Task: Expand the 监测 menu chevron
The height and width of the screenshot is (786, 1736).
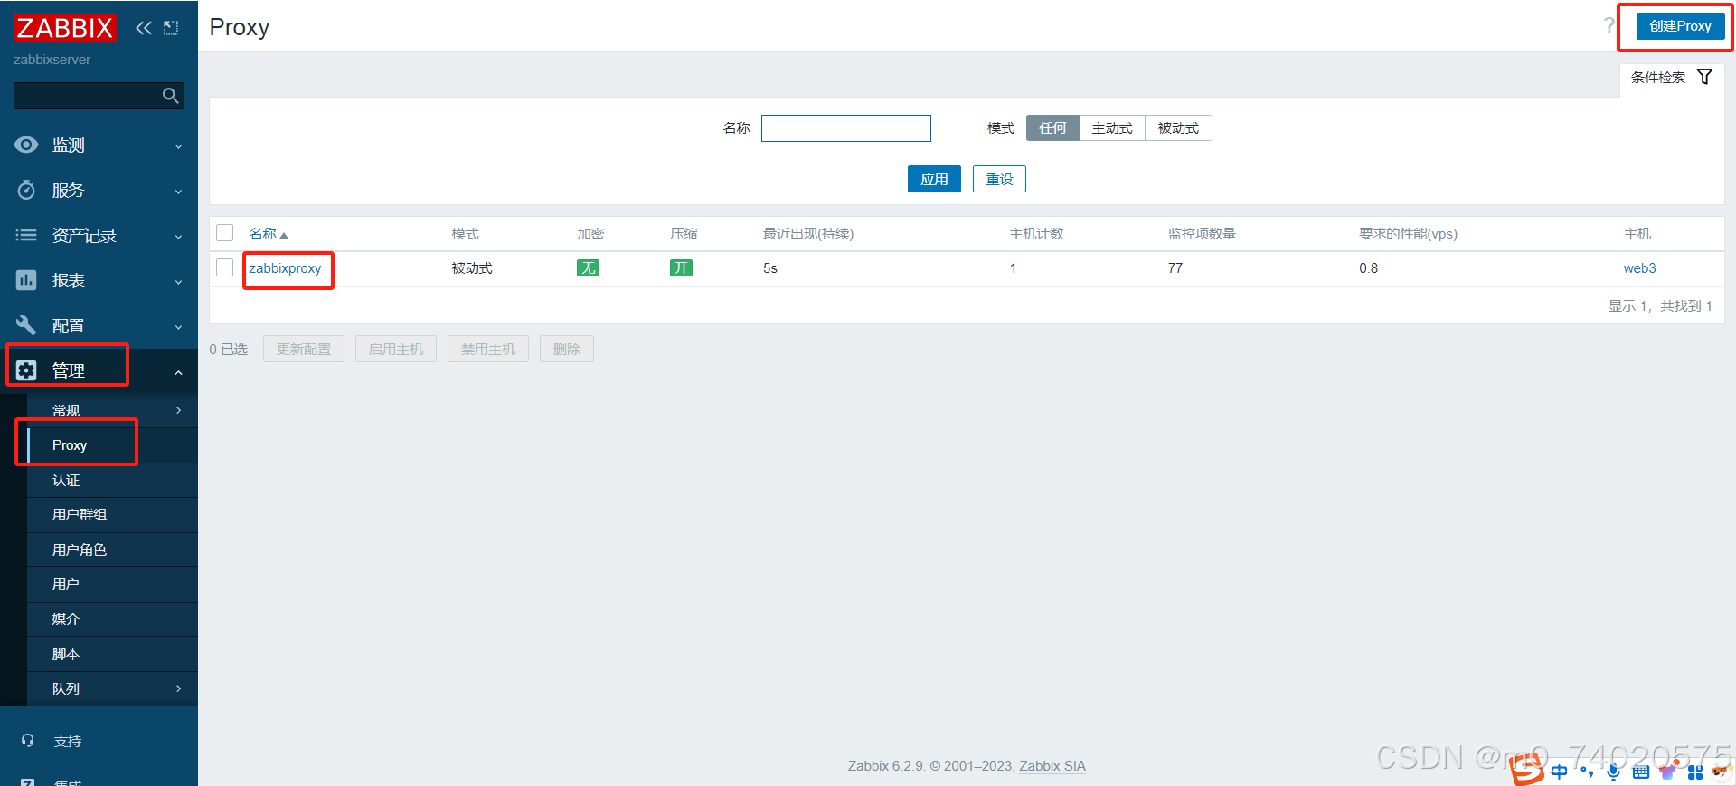Action: tap(178, 146)
